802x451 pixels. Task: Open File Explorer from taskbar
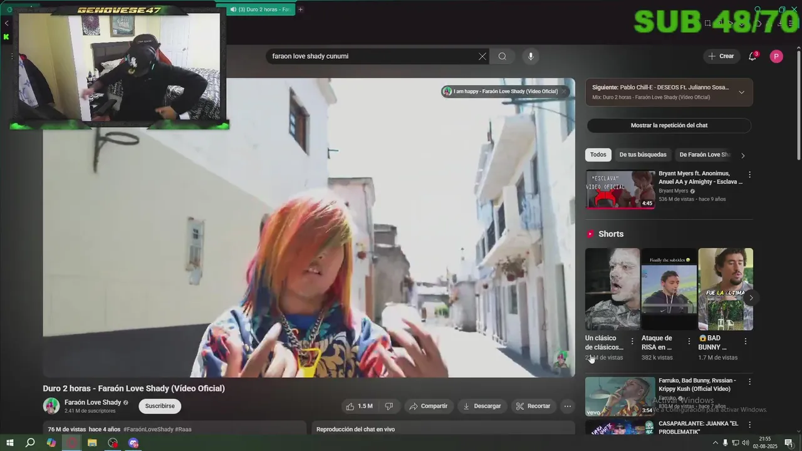coord(92,443)
